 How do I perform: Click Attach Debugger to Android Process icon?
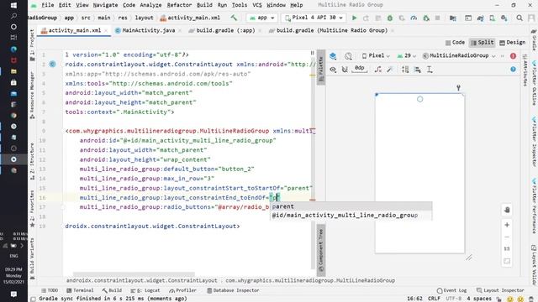click(426, 18)
